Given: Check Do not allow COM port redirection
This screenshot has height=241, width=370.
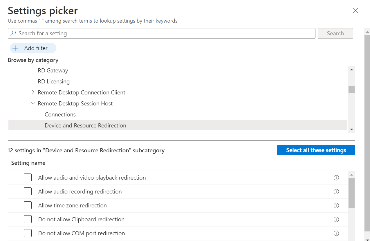Looking at the screenshot, I should [x=28, y=233].
